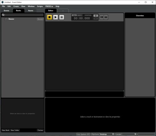Maximize the Event Editor window

pyautogui.click(x=146, y=2)
